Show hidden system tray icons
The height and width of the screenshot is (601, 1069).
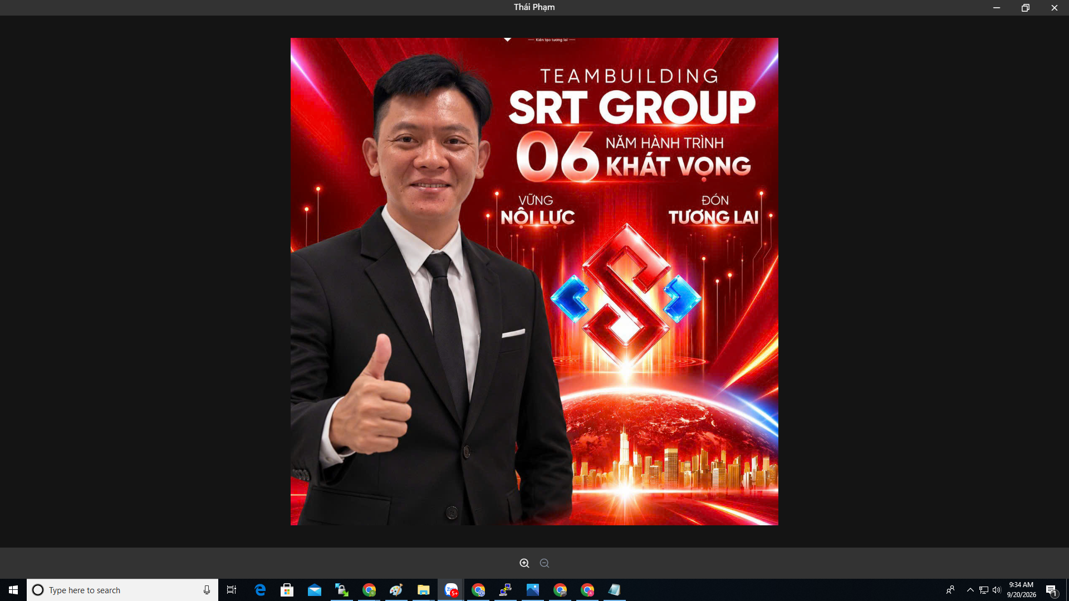(970, 590)
